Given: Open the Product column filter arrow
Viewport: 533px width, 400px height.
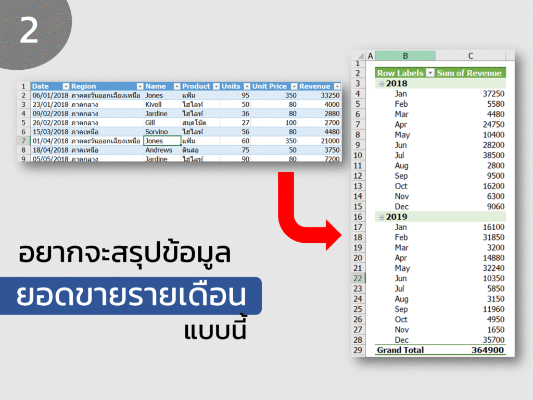Looking at the screenshot, I should [x=216, y=86].
